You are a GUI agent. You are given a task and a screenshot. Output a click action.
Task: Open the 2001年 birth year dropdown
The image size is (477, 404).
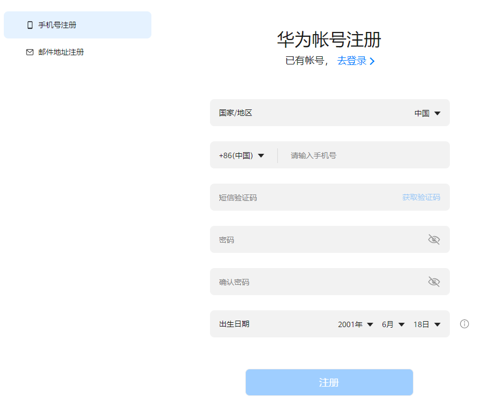[355, 324]
